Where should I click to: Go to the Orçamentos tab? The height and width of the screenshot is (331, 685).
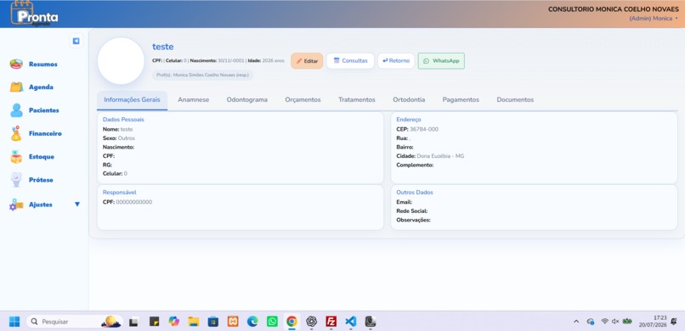[x=303, y=100]
